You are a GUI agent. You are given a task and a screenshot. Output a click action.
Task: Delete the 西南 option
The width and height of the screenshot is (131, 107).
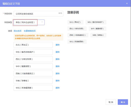point(57,73)
